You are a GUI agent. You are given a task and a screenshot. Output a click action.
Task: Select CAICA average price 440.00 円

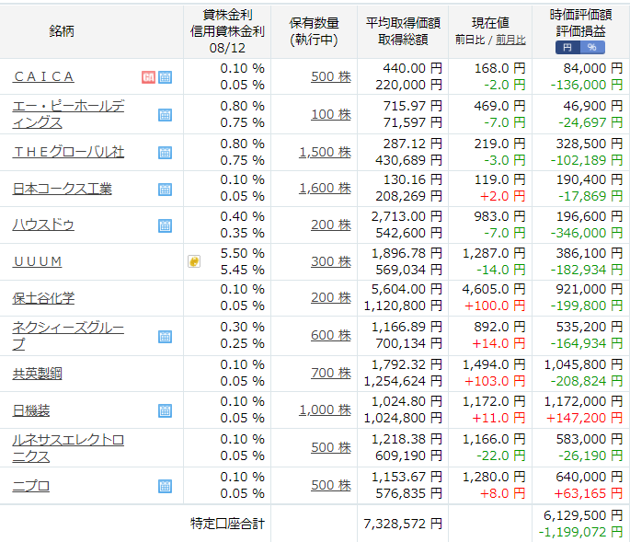coord(413,68)
